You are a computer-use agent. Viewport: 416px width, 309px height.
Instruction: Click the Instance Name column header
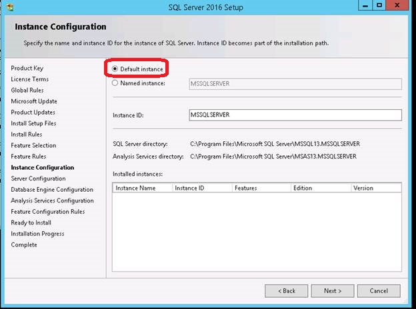tap(143, 188)
